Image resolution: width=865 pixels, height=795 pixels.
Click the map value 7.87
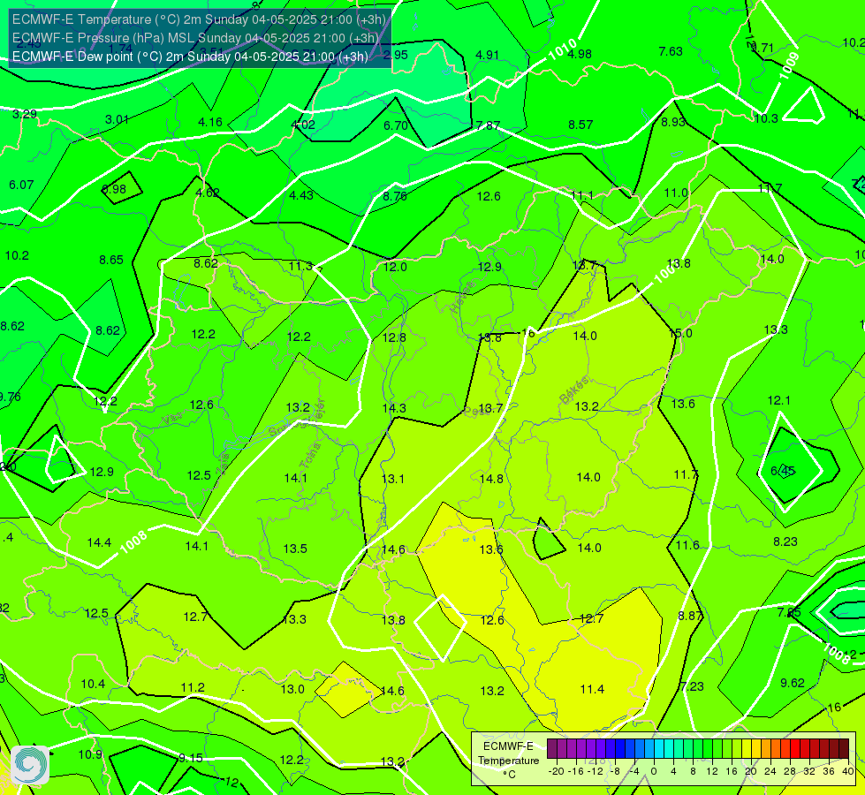[x=488, y=125]
